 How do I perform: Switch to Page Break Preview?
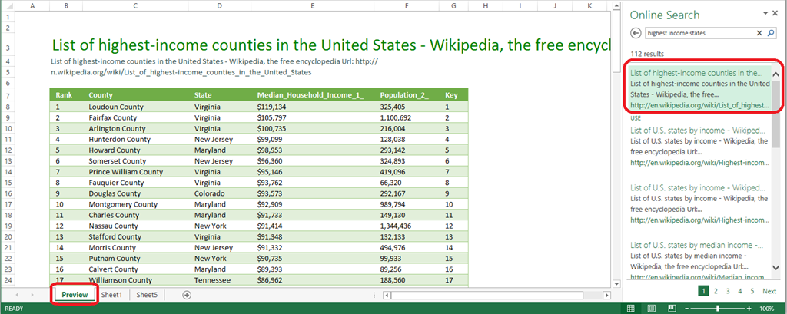tap(672, 309)
